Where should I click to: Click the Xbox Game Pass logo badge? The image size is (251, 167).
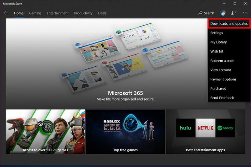46,127
